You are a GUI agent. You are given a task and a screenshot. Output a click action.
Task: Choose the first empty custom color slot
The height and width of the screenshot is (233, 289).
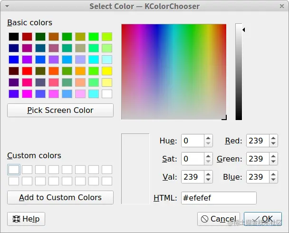coord(14,170)
